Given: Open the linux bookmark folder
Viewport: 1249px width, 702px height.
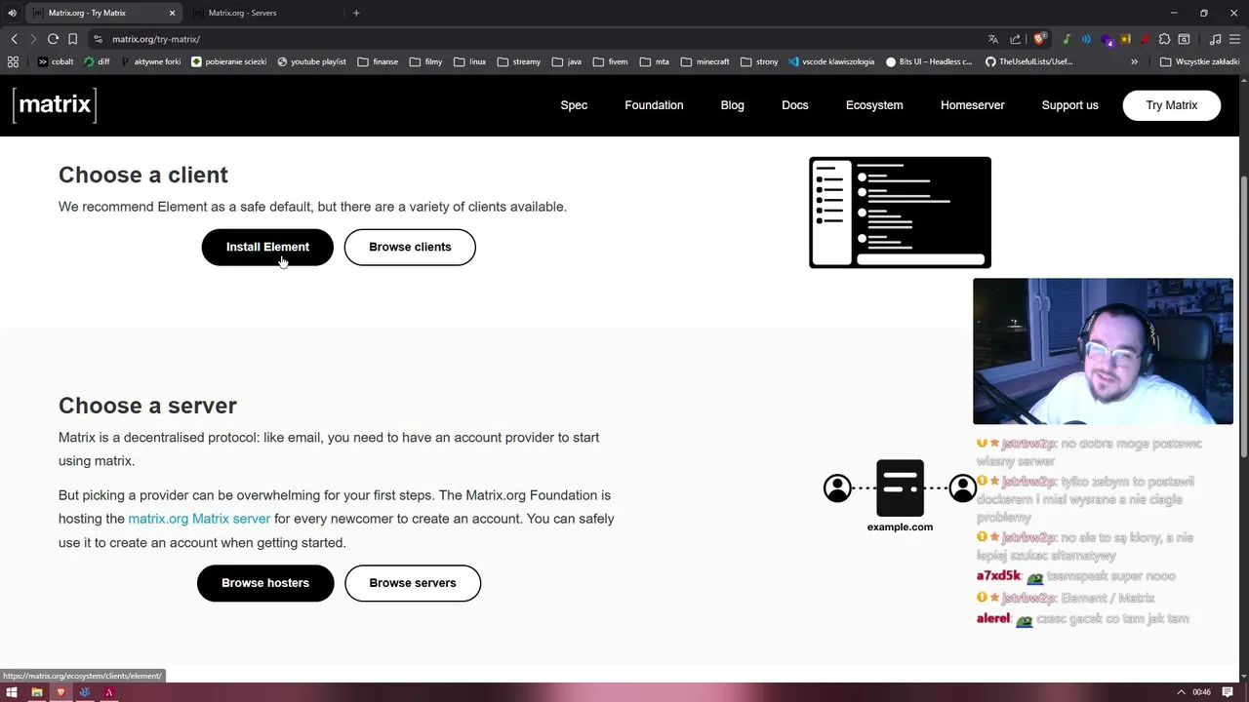Looking at the screenshot, I should pyautogui.click(x=469, y=61).
